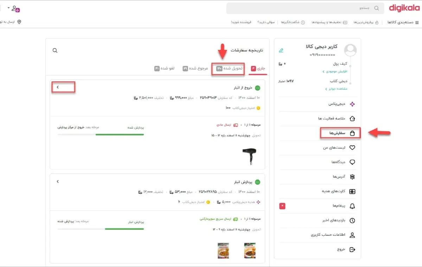Expand the پردازش انبار order details
This screenshot has height=267, width=422.
(57, 182)
